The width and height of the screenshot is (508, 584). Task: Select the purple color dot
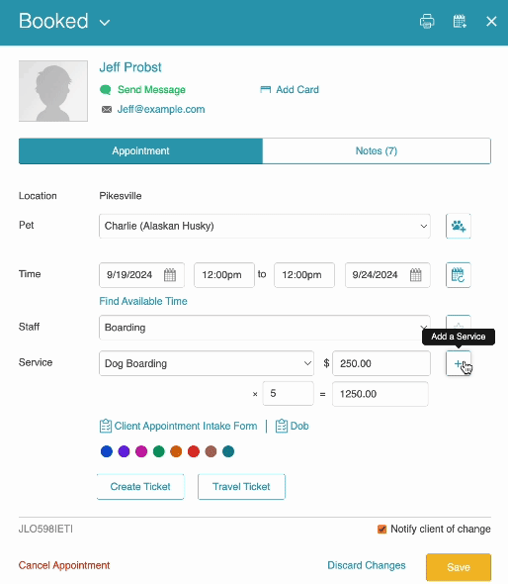pyautogui.click(x=124, y=451)
